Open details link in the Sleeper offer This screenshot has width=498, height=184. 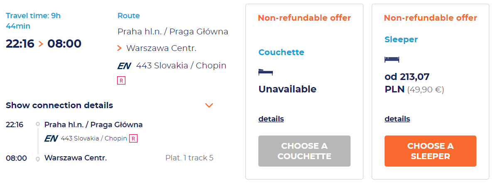(397, 119)
